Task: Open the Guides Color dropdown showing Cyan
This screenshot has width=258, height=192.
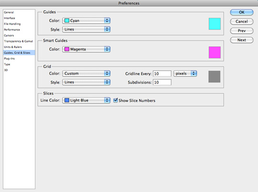Action: click(x=86, y=20)
